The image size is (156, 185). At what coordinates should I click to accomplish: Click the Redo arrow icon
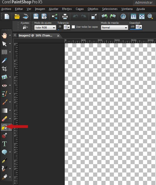[x=84, y=16]
